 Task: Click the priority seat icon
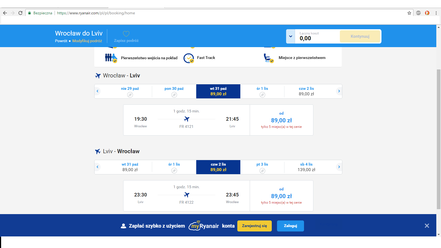click(269, 58)
